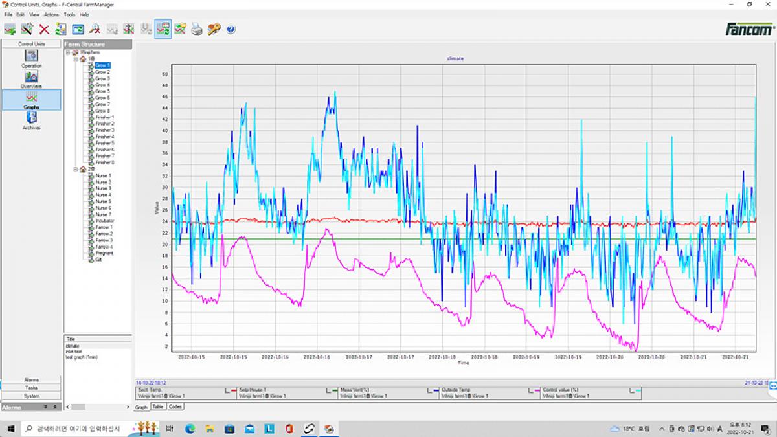
Task: Click the printer icon in the toolbar
Action: coord(197,29)
